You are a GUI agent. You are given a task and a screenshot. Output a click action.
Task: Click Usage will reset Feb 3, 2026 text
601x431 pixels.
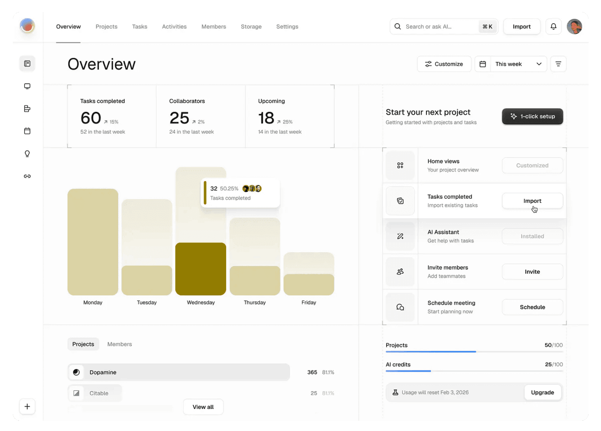(x=435, y=392)
